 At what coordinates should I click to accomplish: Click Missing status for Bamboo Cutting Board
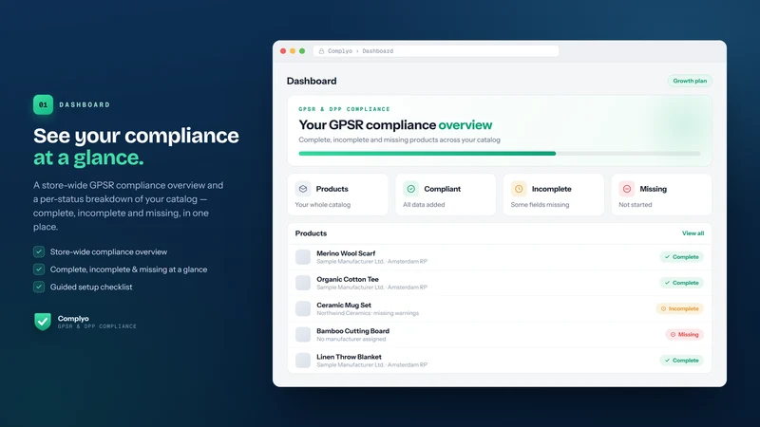click(684, 335)
